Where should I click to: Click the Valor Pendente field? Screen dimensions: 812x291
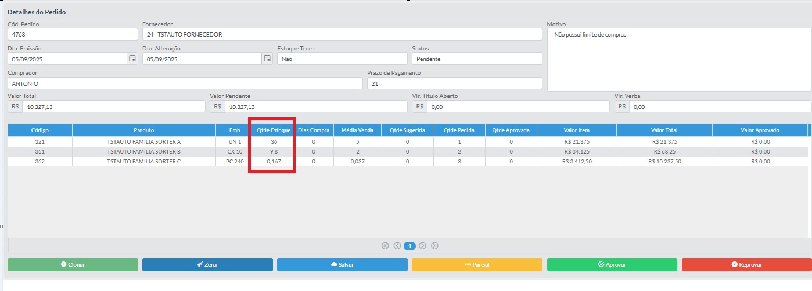point(316,107)
